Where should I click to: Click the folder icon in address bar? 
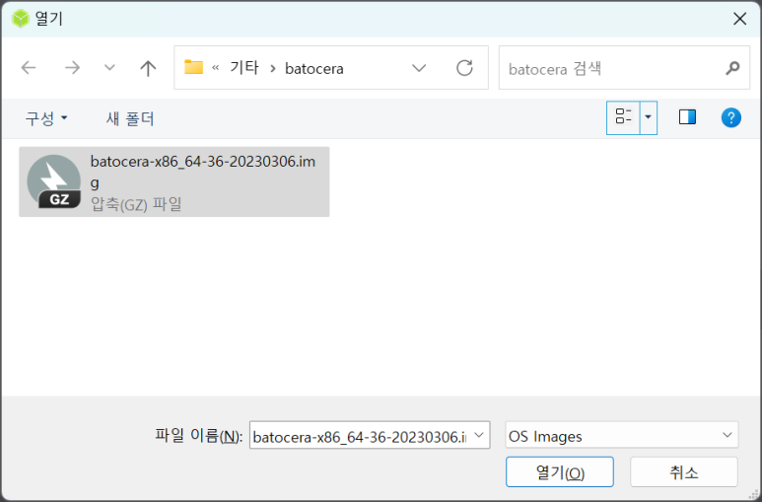193,67
